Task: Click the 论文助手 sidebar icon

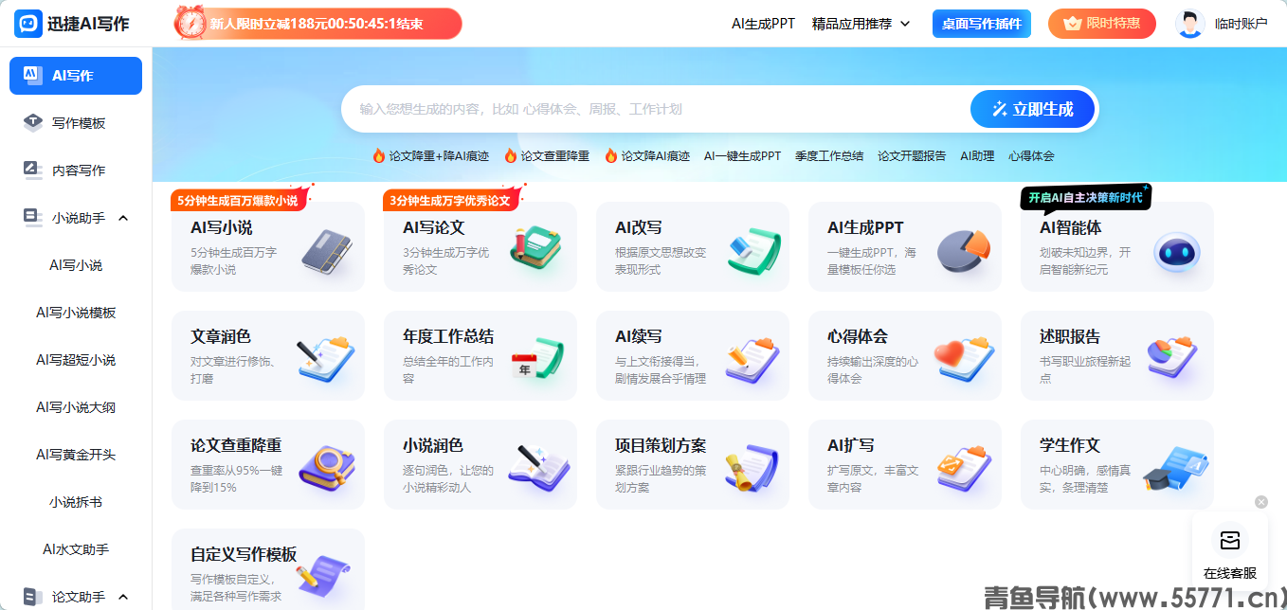Action: (x=33, y=596)
